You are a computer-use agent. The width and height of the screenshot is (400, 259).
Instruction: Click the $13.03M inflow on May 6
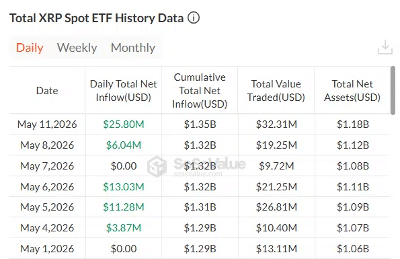click(124, 187)
